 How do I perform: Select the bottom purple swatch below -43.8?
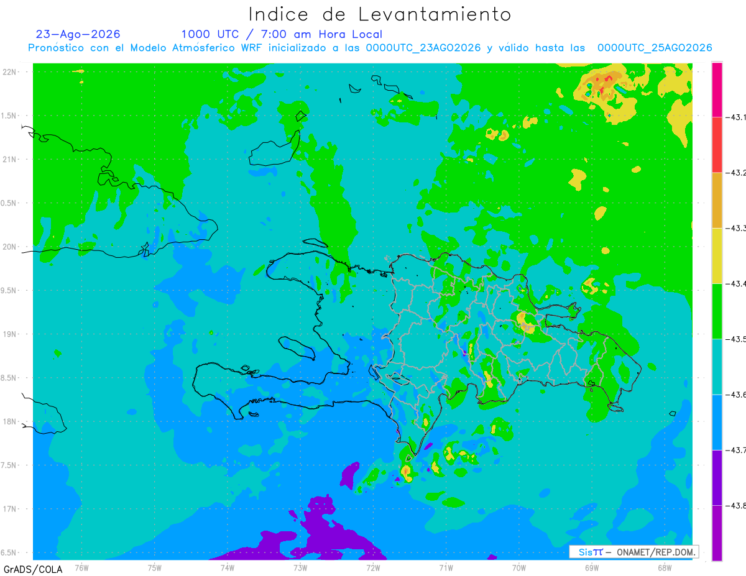(x=717, y=533)
